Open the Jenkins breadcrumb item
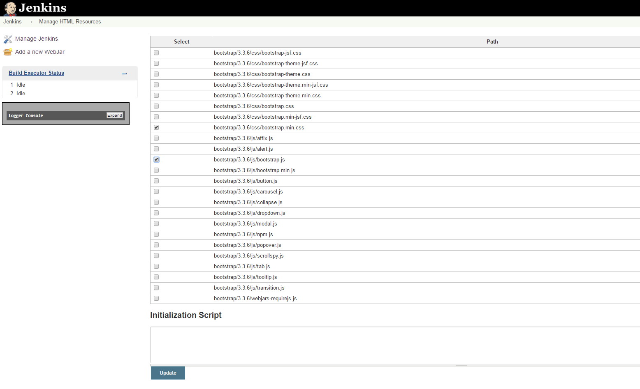640x389 pixels. pos(12,21)
